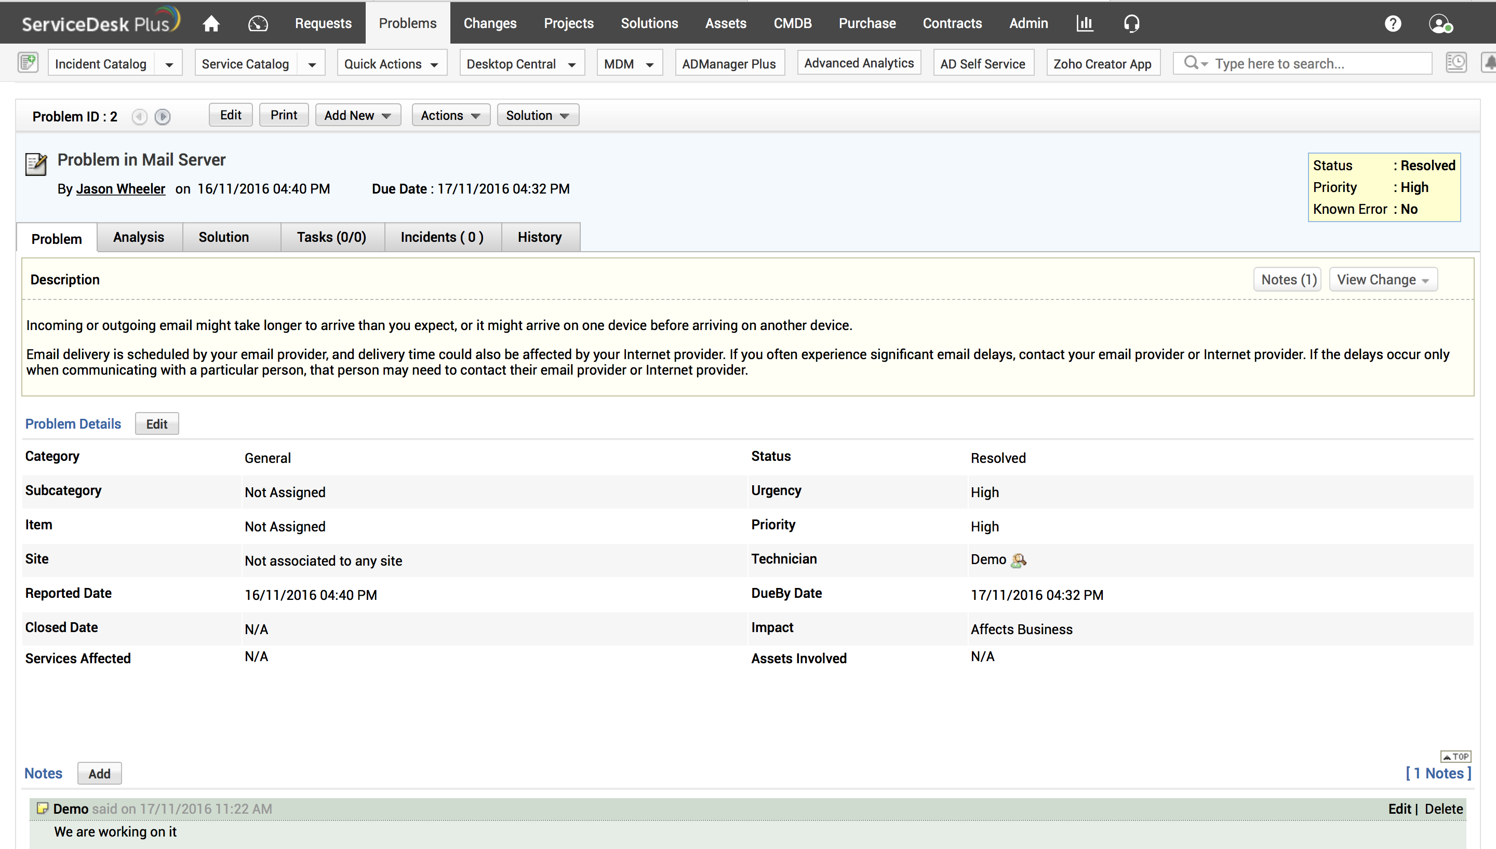Screen dimensions: 1496x849
Task: Click the quick create note icon
Action: click(x=28, y=62)
